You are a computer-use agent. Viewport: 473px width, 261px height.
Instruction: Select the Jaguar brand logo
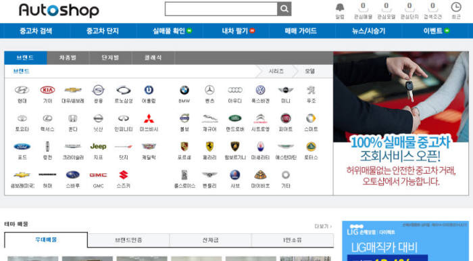pos(209,118)
